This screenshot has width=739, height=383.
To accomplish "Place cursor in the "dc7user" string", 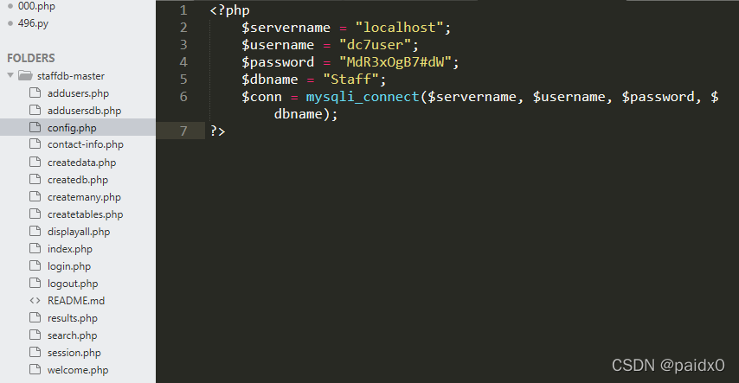I will 376,45.
